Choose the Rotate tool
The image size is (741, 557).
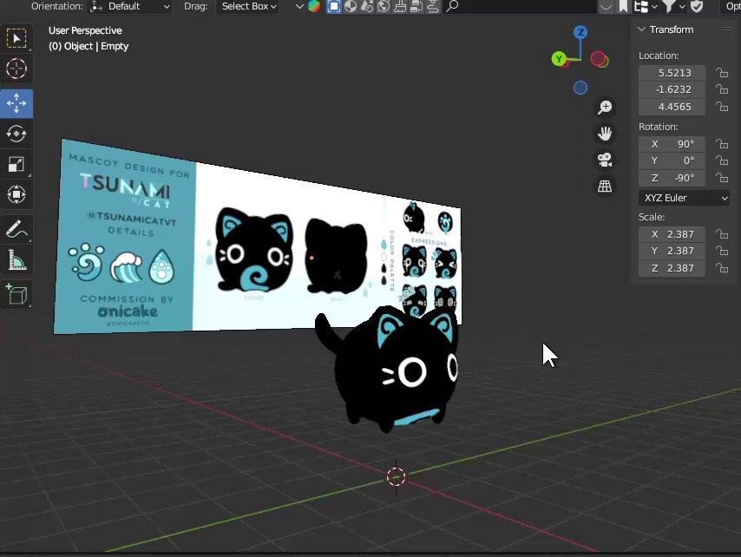(16, 134)
